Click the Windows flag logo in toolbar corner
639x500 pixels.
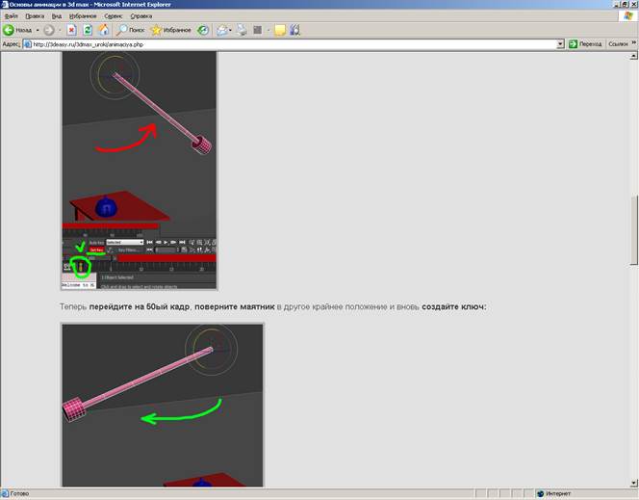(x=628, y=16)
